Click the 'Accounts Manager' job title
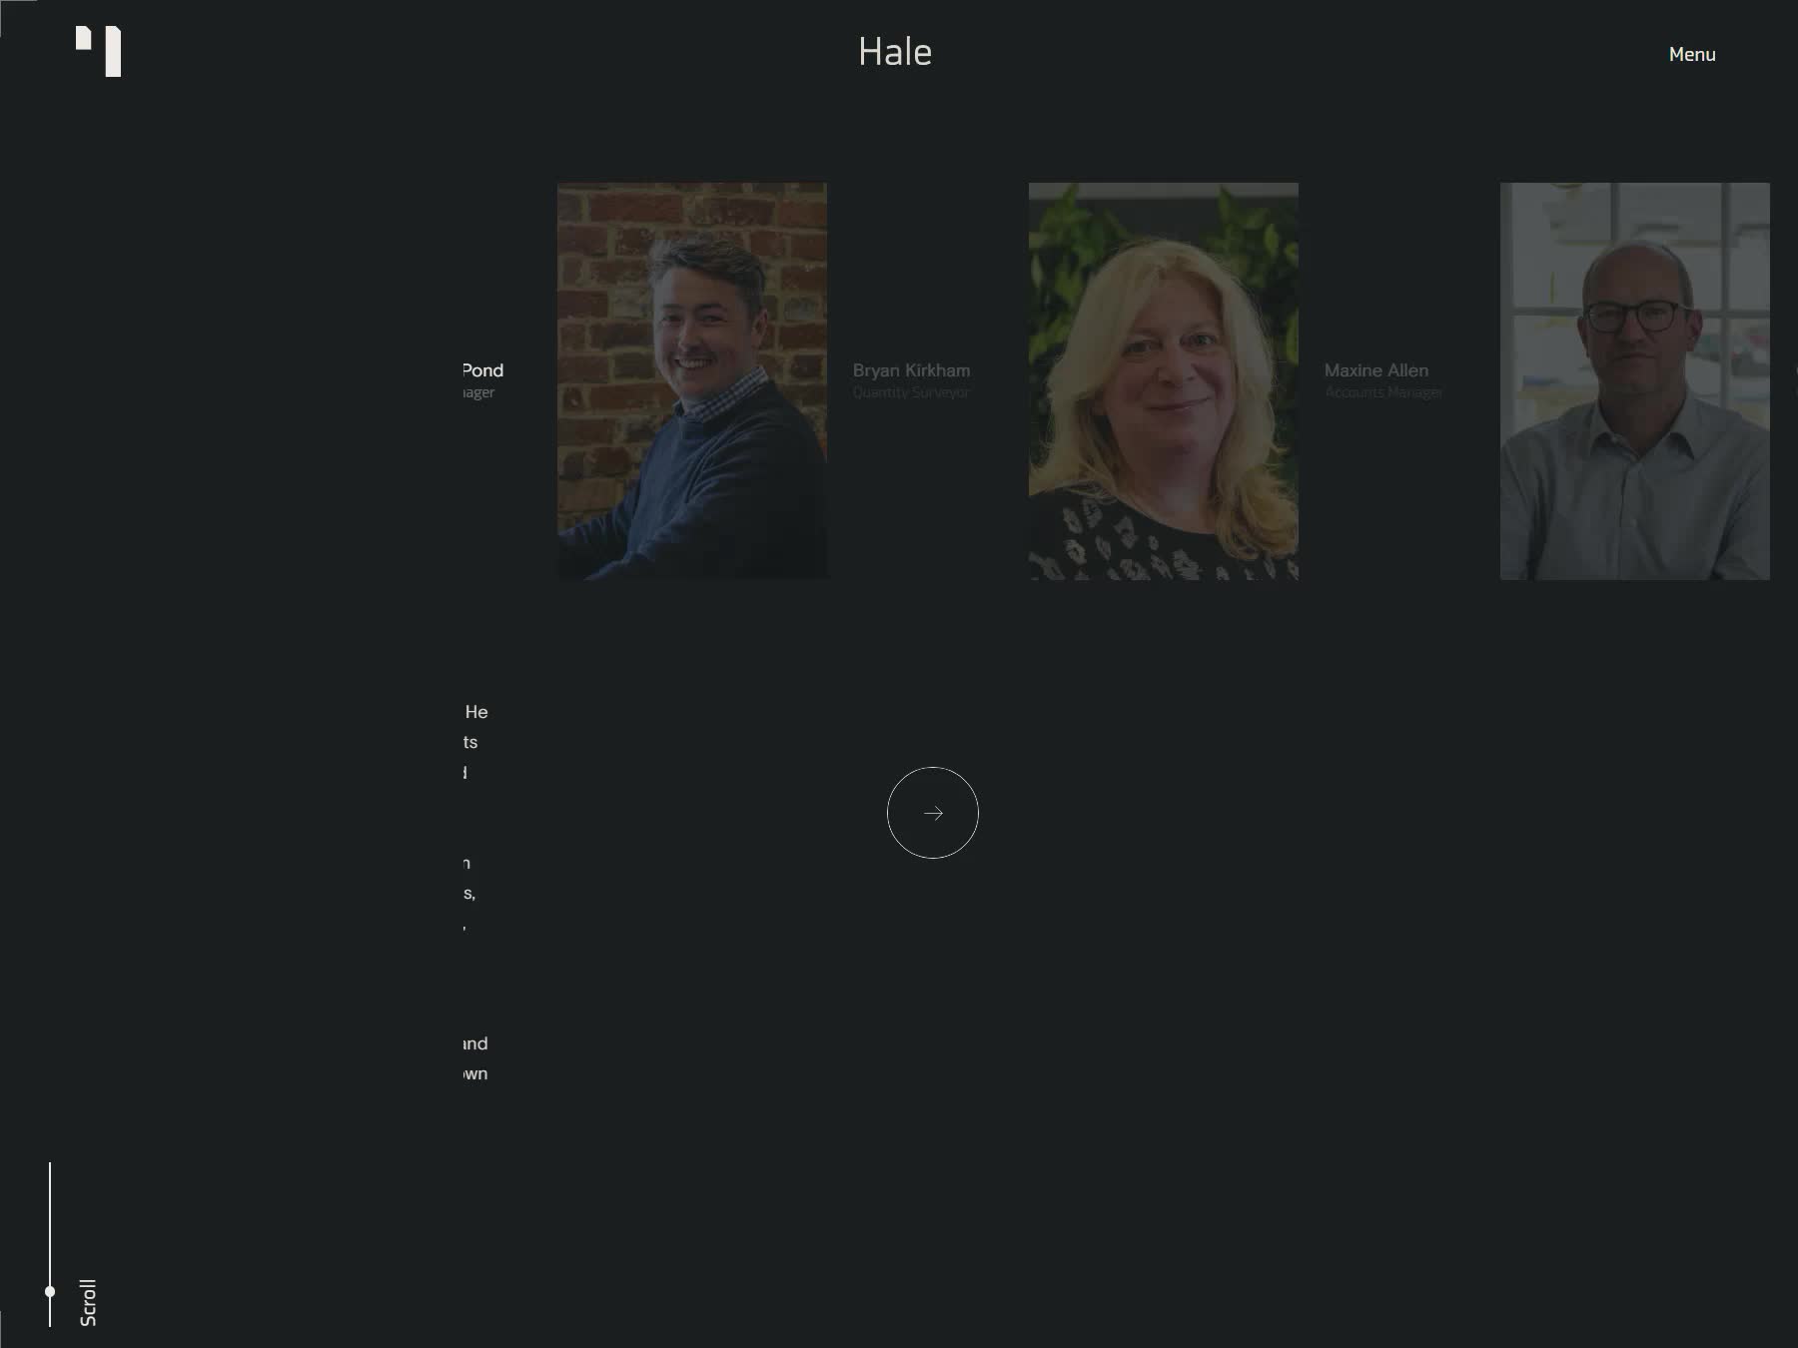The height and width of the screenshot is (1348, 1798). tap(1383, 391)
